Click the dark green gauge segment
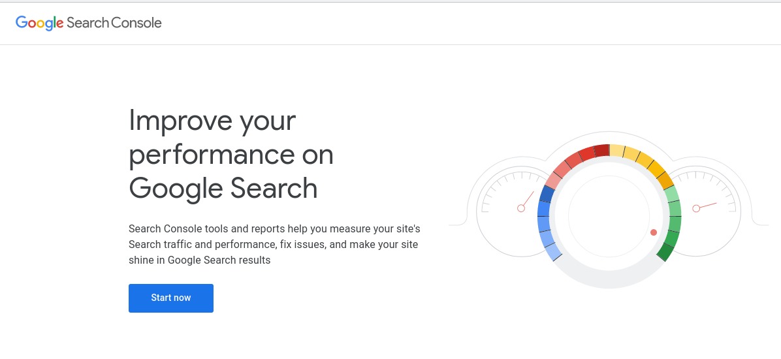781x359 pixels. click(x=665, y=253)
